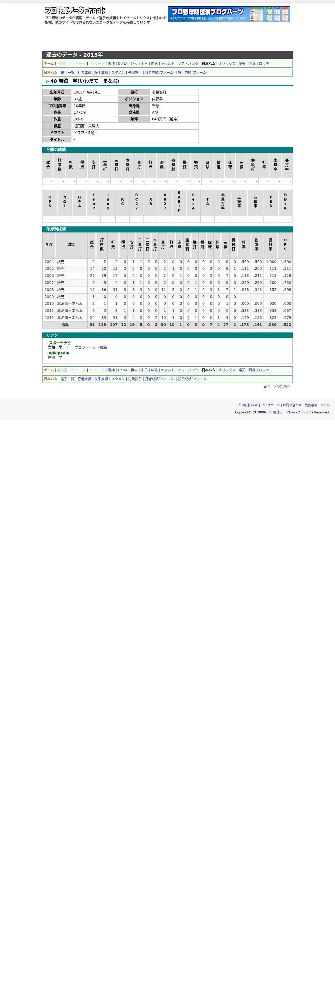
Task: Click the small icon beside 40 岩舘 学
Action: (x=47, y=81)
